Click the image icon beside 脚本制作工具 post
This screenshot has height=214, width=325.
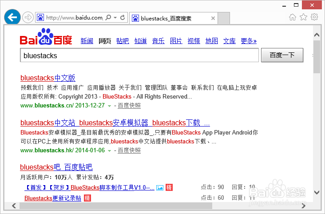[160, 188]
